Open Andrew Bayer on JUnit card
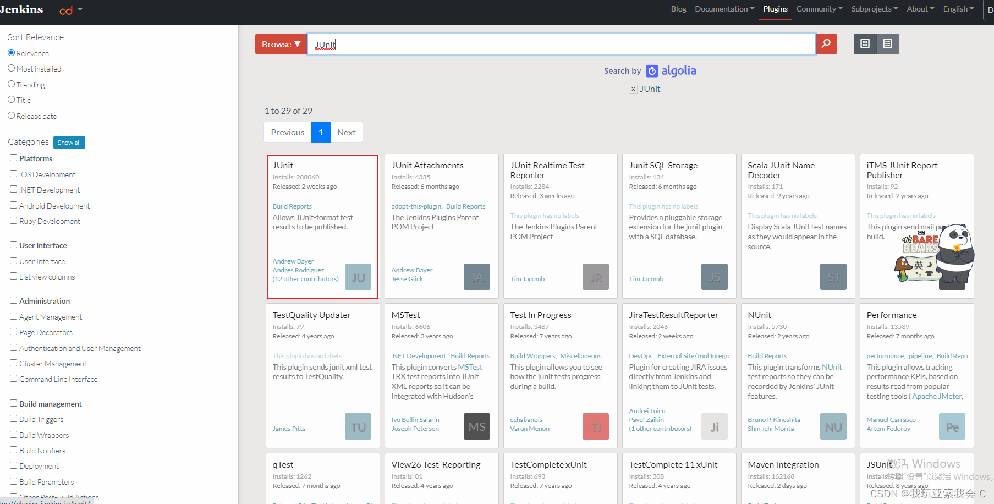994x504 pixels. 293,261
